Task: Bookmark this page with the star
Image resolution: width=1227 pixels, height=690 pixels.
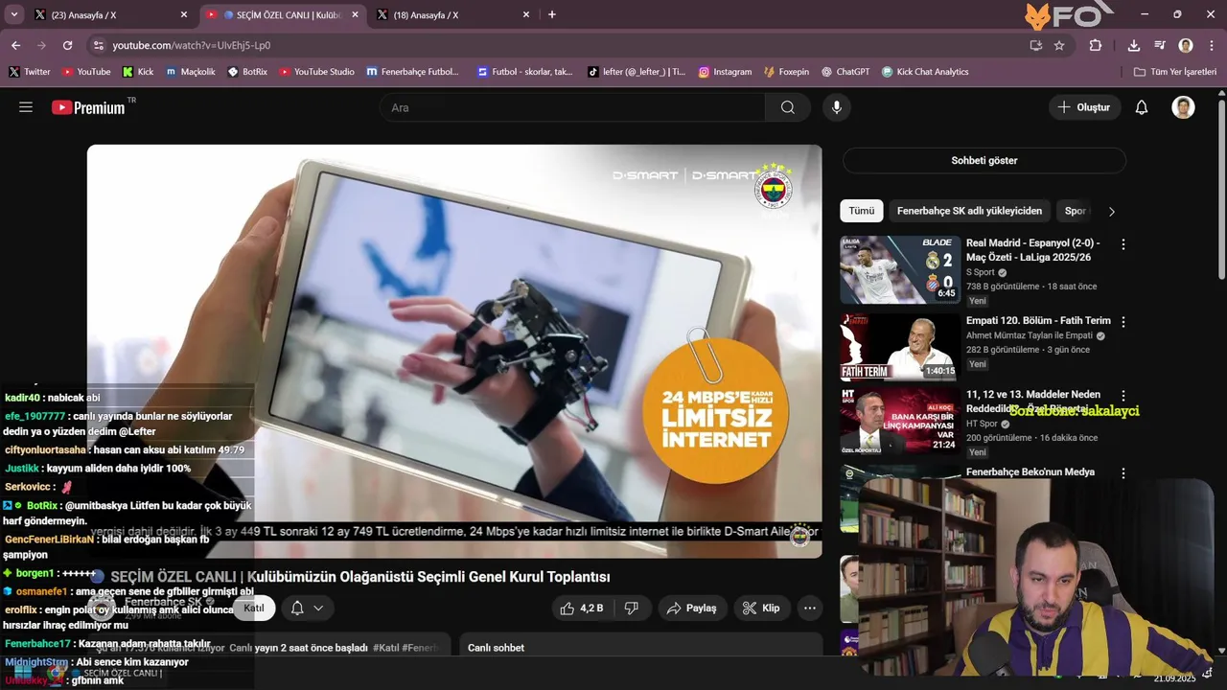Action: click(x=1059, y=45)
